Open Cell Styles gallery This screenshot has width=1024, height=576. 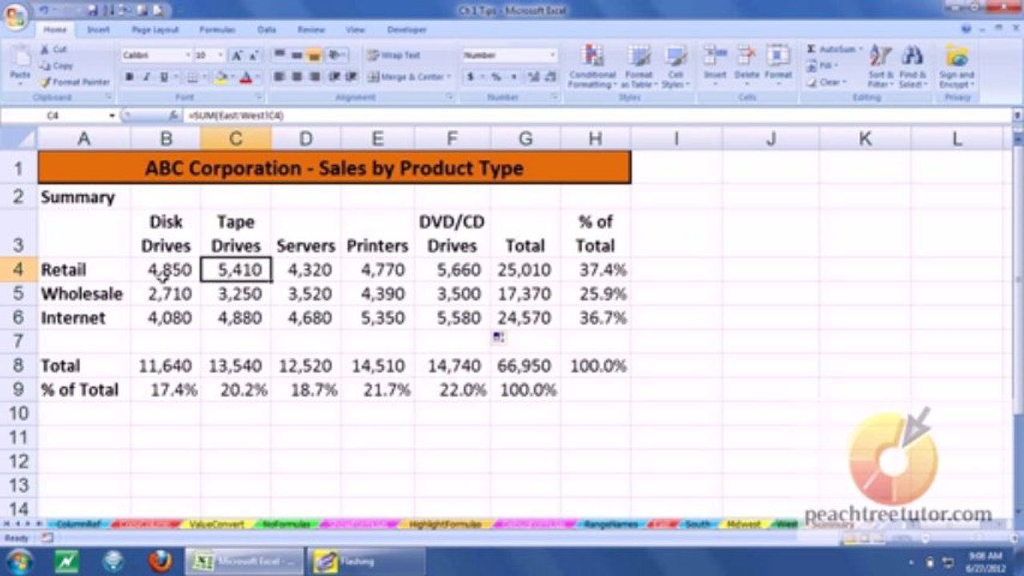point(676,66)
